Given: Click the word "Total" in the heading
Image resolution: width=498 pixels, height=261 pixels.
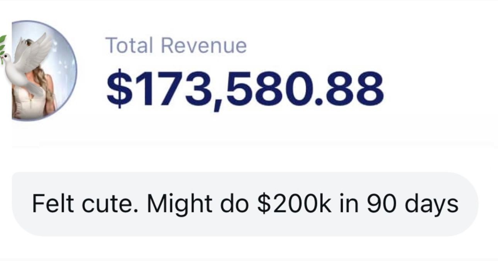Looking at the screenshot, I should [129, 45].
